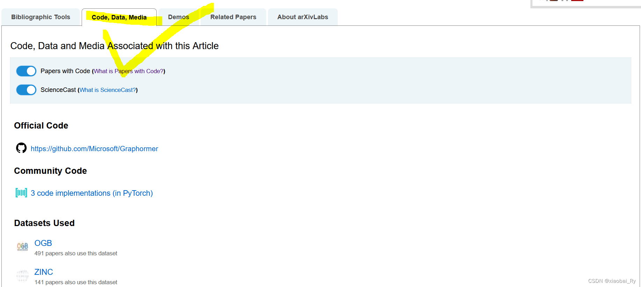
Task: Click '491 papers also use this dataset' text
Action: coord(76,253)
